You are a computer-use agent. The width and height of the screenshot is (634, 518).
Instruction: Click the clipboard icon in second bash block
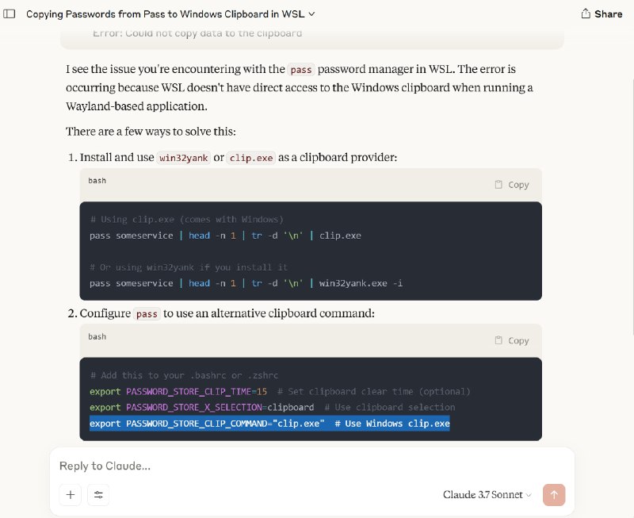click(x=498, y=340)
